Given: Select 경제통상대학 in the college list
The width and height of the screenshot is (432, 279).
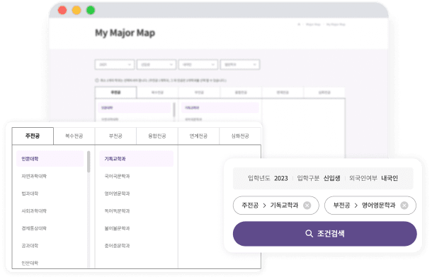Looking at the screenshot, I should pyautogui.click(x=34, y=228).
